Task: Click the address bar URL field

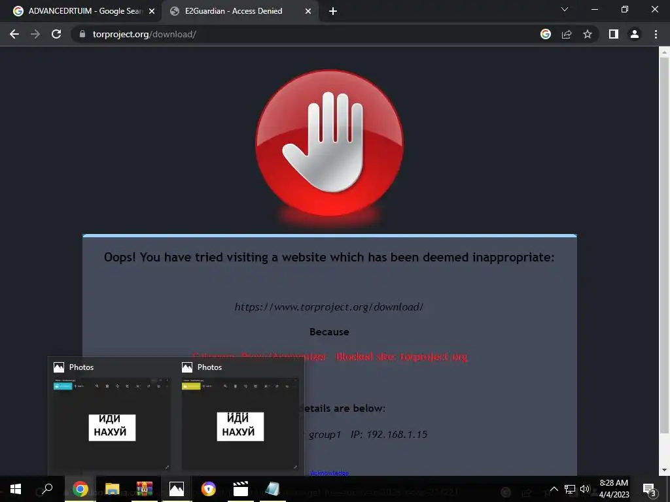Action: coord(308,34)
